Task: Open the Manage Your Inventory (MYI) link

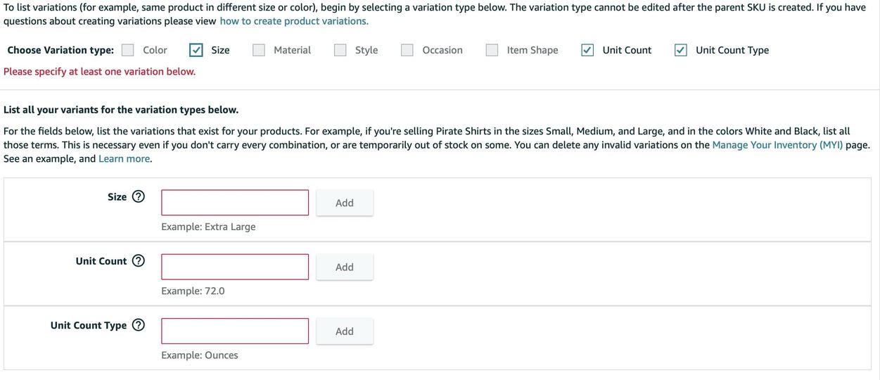Action: click(x=777, y=145)
